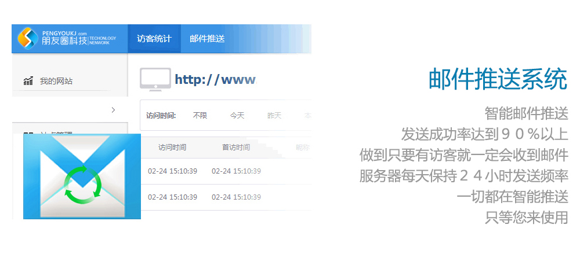Click the chart icon beside 我的网站
The width and height of the screenshot is (580, 254).
tap(28, 81)
